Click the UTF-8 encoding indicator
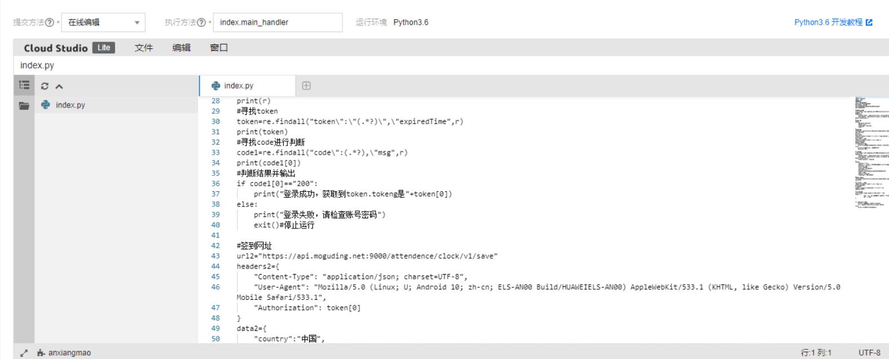The width and height of the screenshot is (889, 359). [x=869, y=353]
